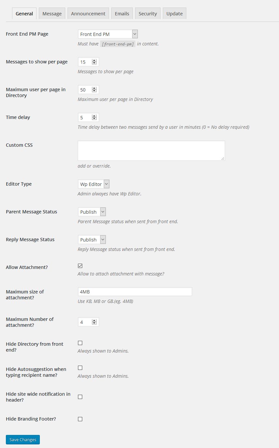Check Hide site wide notification in header

[80, 397]
